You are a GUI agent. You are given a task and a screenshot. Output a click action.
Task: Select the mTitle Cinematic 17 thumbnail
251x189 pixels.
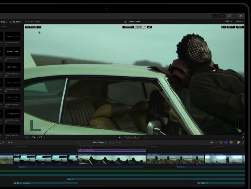(x=12, y=113)
